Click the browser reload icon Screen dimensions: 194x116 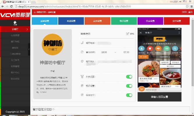(x=13, y=6)
